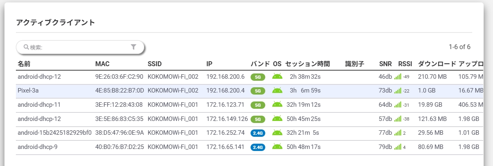493x166 pixels.
Task: Click the filter funnel icon in search box
Action: (133, 47)
